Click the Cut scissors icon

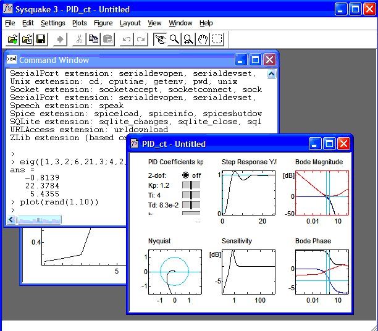pyautogui.click(x=79, y=40)
